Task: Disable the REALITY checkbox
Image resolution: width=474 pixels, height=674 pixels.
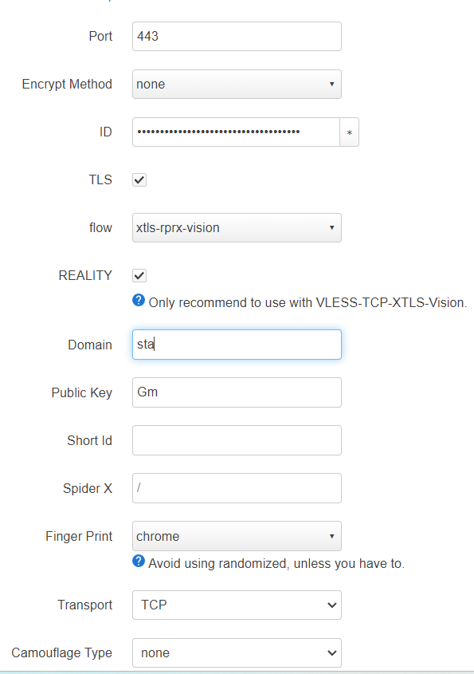Action: point(139,275)
